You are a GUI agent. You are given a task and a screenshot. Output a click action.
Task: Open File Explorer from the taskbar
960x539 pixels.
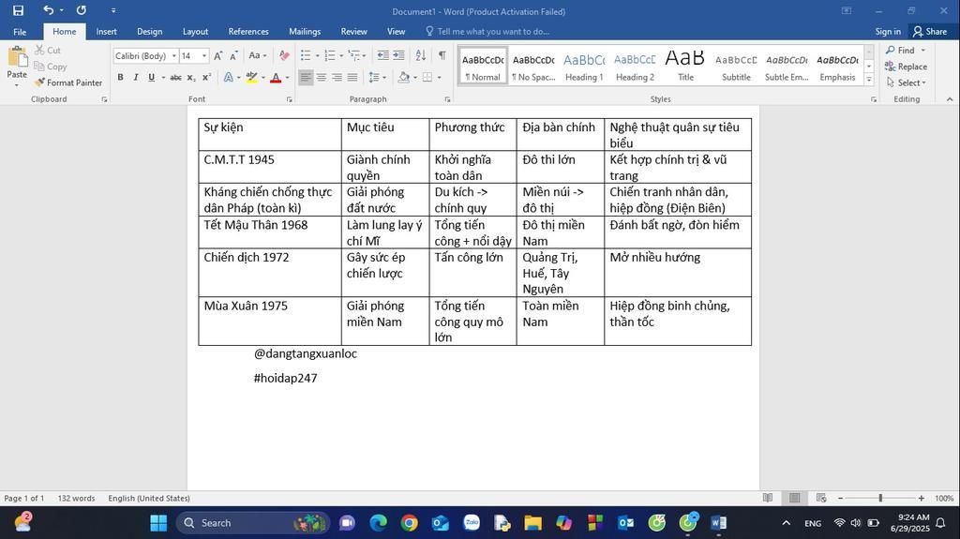532,522
